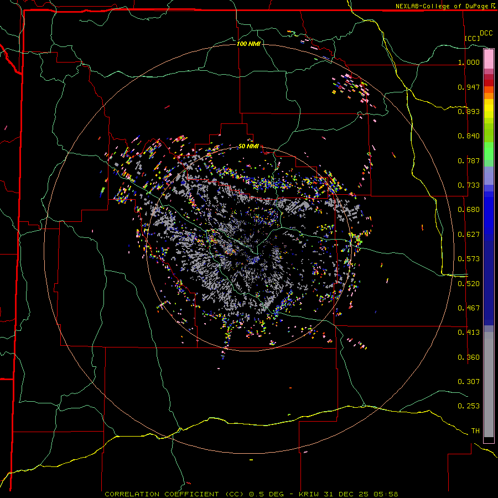Click the gray segment of the color bar
Screen dimensions: 498x498
click(x=489, y=385)
